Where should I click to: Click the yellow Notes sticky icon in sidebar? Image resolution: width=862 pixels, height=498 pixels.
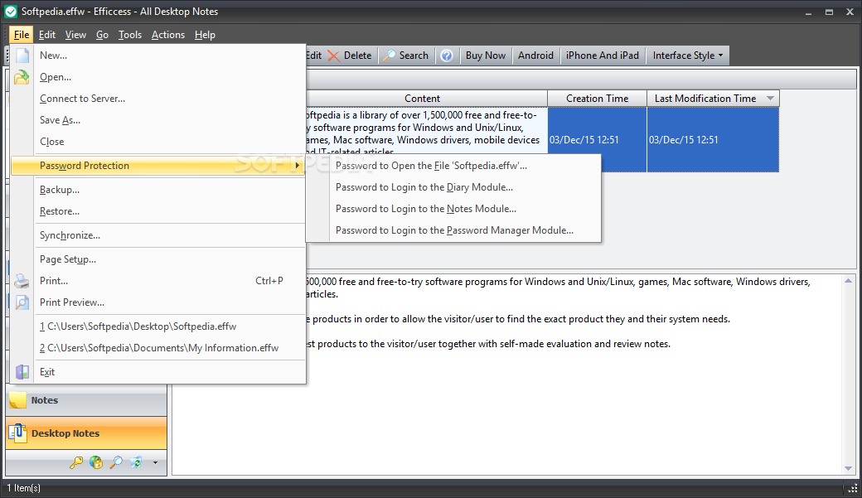click(17, 400)
